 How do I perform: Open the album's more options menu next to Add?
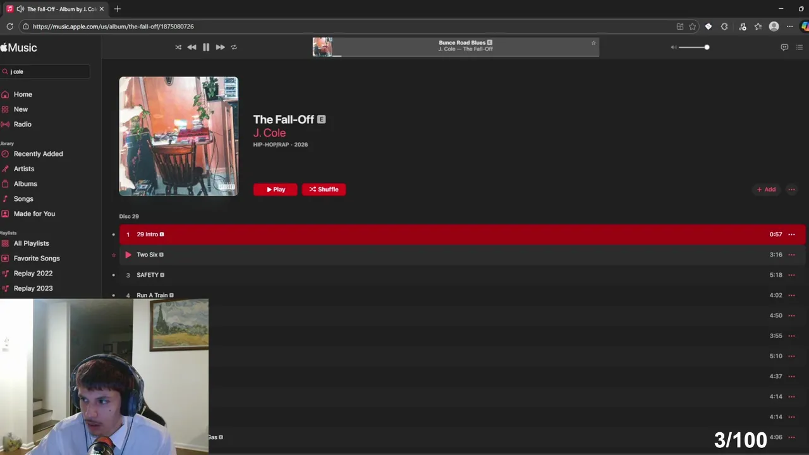point(791,190)
